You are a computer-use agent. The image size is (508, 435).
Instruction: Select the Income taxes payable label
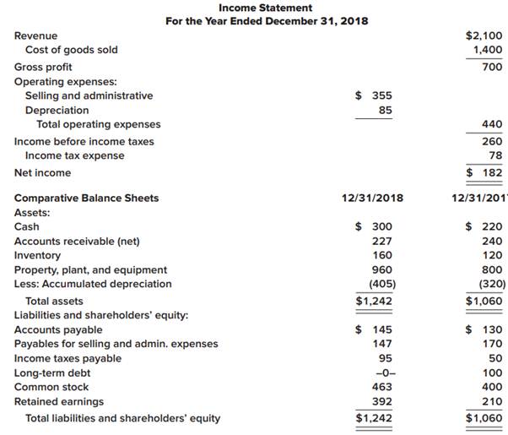[68, 358]
